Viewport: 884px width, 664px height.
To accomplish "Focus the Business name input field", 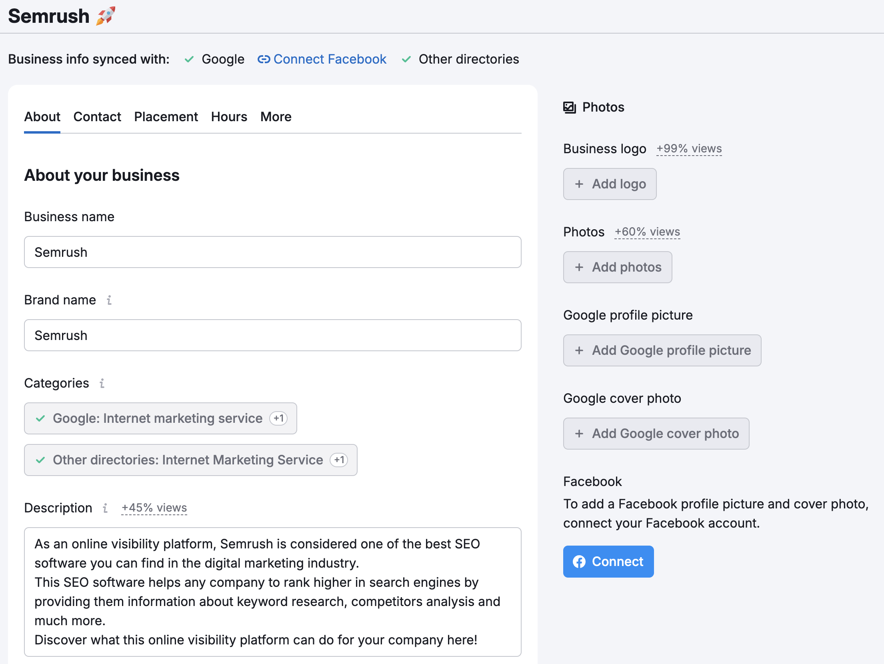I will point(272,252).
